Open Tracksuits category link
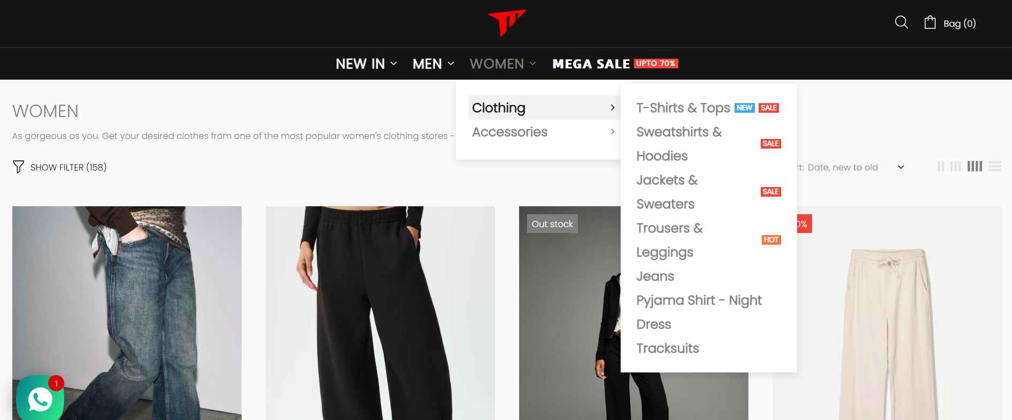The width and height of the screenshot is (1012, 420). (667, 348)
